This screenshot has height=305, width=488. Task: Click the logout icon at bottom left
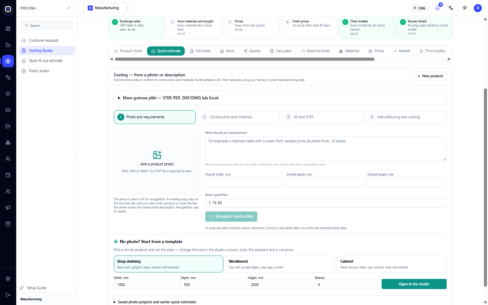(x=8, y=295)
